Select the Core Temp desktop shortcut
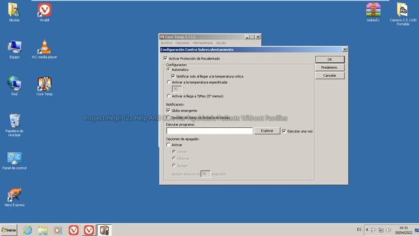Viewport: 419px width, 236px height. [x=45, y=86]
